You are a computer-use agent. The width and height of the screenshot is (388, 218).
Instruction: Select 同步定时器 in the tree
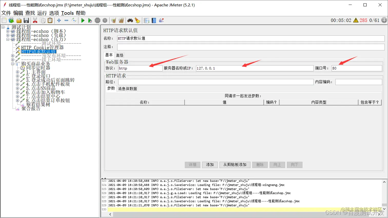[38, 68]
